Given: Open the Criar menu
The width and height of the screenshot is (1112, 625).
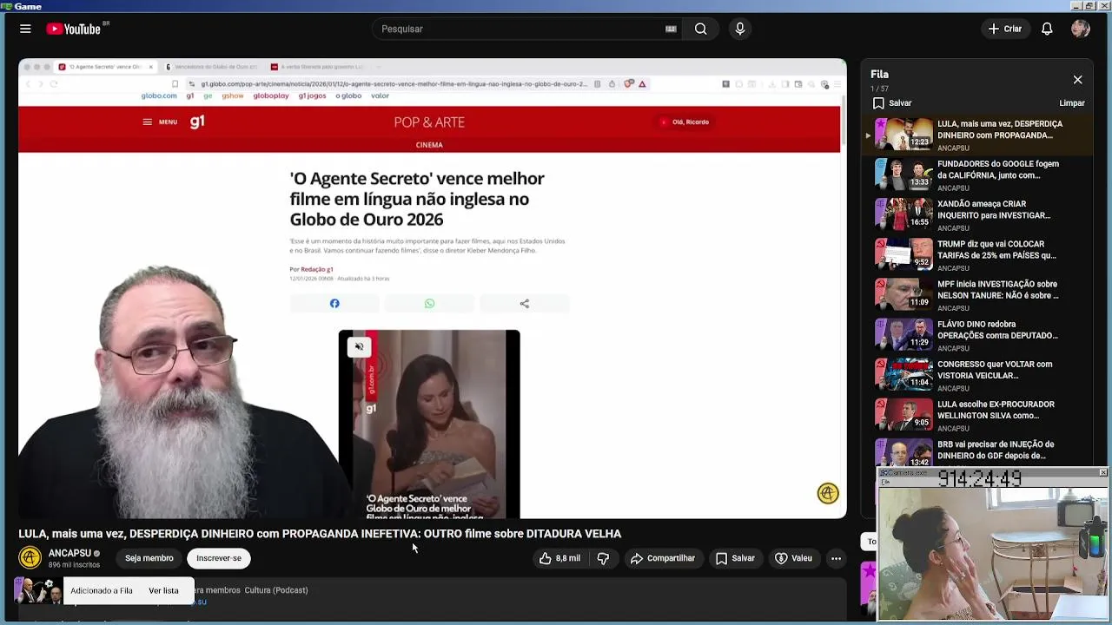Looking at the screenshot, I should pyautogui.click(x=1005, y=29).
